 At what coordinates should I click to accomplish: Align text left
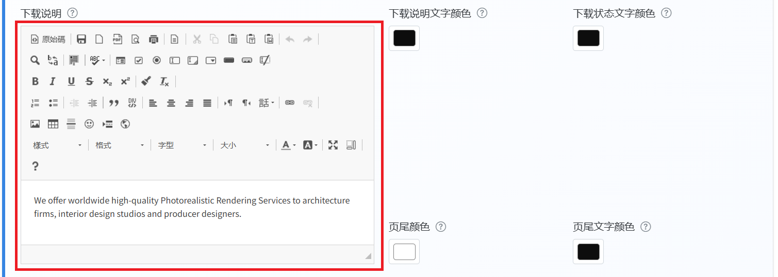(x=153, y=103)
